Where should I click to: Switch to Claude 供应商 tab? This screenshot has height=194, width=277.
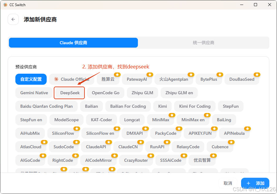tap(73, 43)
